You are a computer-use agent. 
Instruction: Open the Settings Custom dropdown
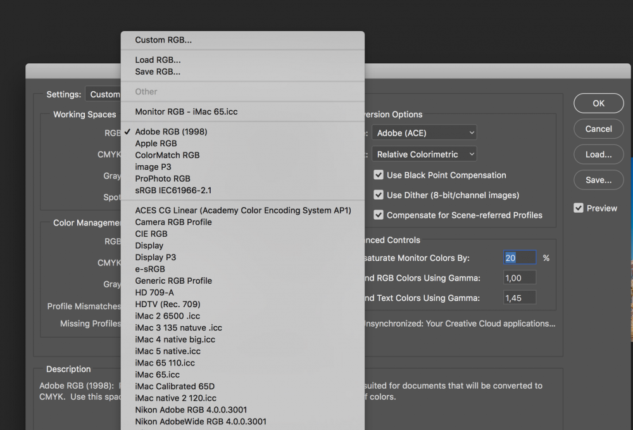pos(103,94)
